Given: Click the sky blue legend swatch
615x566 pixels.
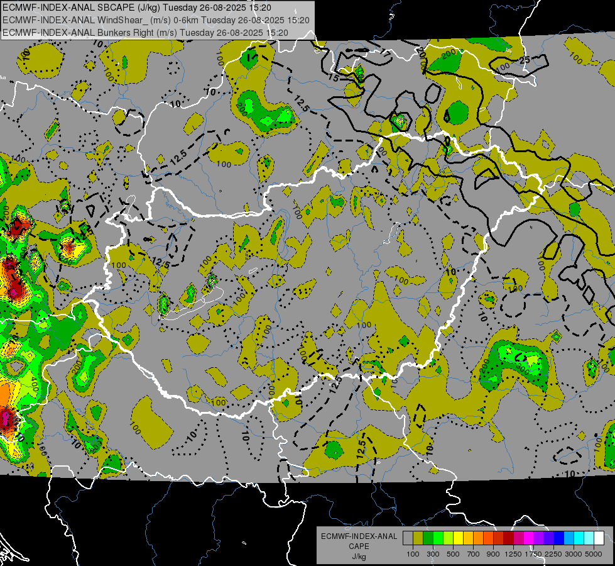Looking at the screenshot, I should [x=569, y=538].
